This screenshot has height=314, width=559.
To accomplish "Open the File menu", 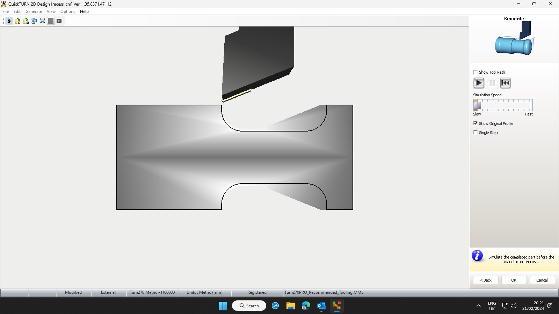I will [x=6, y=12].
